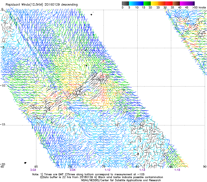The width and height of the screenshot is (207, 182).
Task: Click the green 15-20 knots legend swatch
Action: coord(147,3)
